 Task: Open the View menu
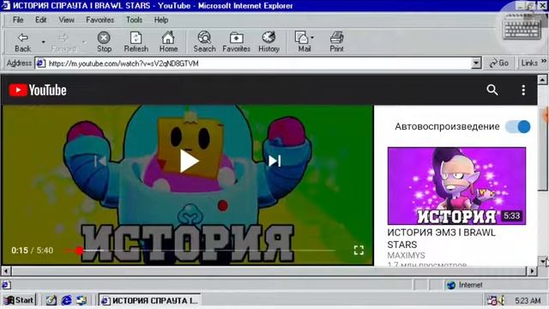(66, 20)
